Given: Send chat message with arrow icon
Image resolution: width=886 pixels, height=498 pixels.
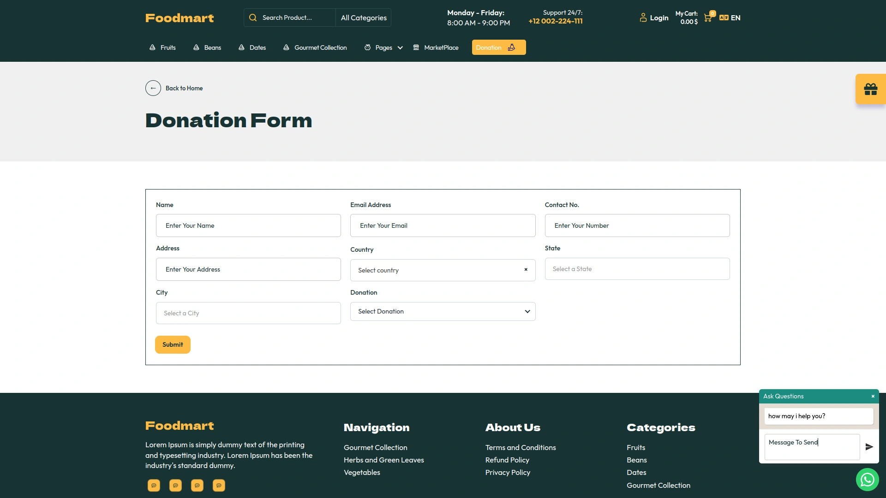Looking at the screenshot, I should pyautogui.click(x=869, y=447).
